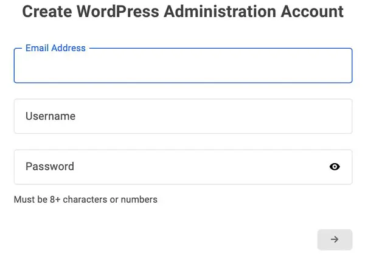The height and width of the screenshot is (255, 365).
Task: Focus the Email Address input field
Action: click(x=182, y=67)
